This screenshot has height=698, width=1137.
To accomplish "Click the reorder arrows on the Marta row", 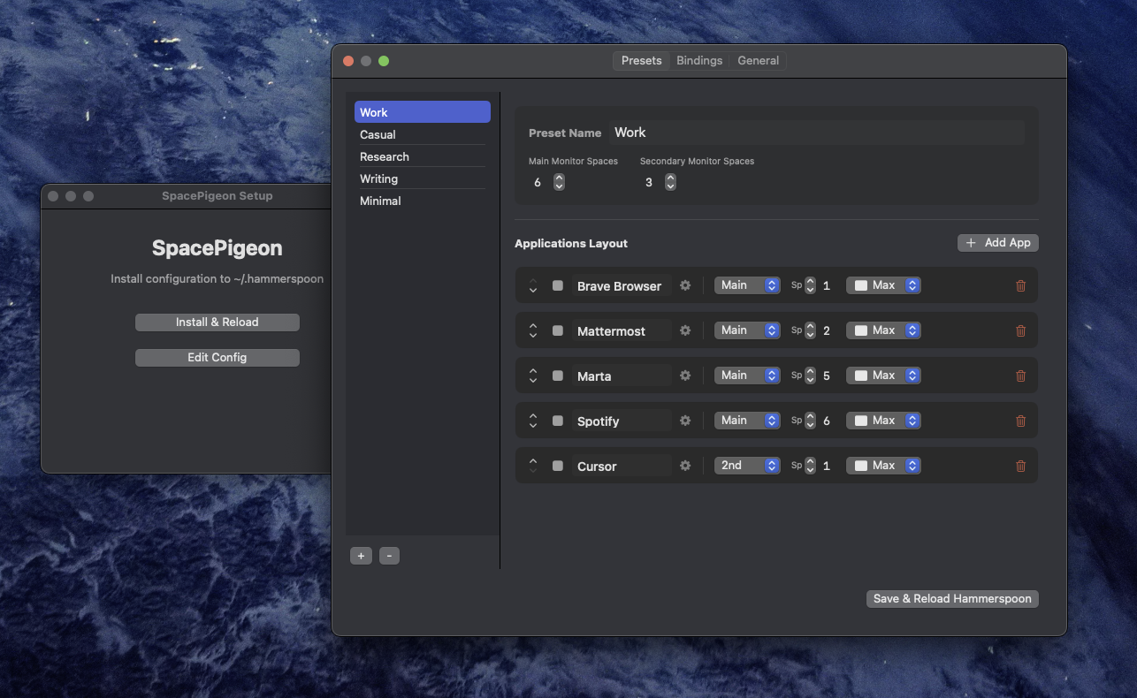I will (x=533, y=376).
